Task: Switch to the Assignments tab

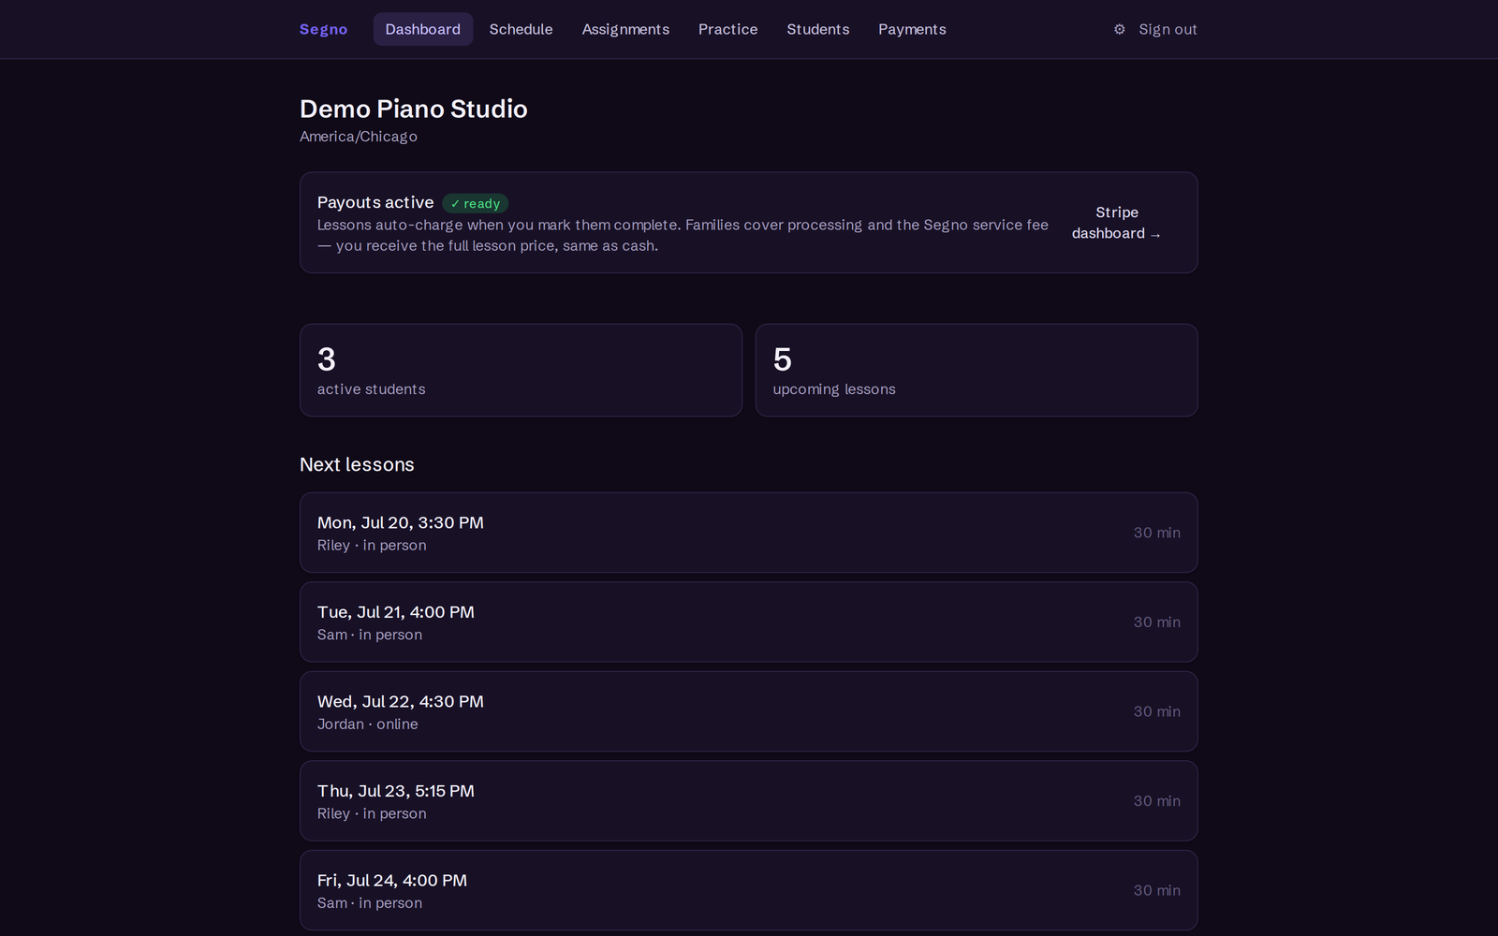Action: pyautogui.click(x=625, y=29)
